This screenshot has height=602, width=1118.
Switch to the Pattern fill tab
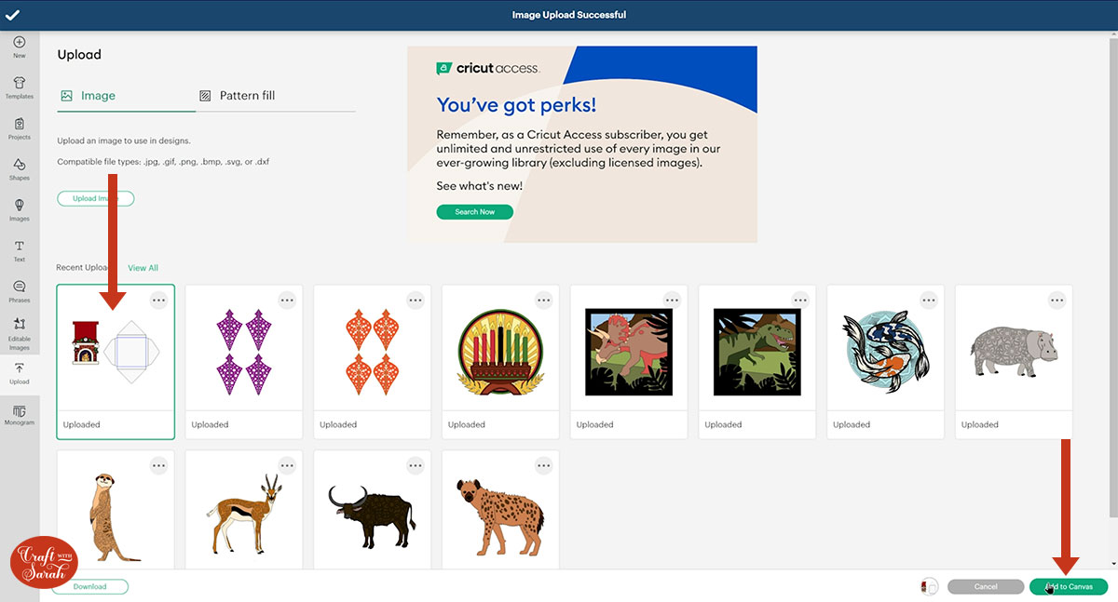tap(237, 96)
